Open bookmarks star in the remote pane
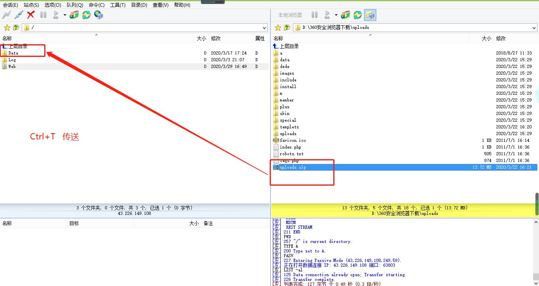Screen dimensions: 539x286 click(7, 28)
